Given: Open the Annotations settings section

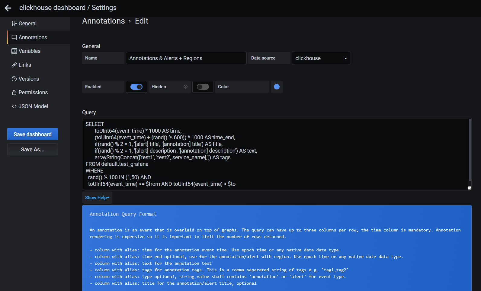Looking at the screenshot, I should pos(39,37).
